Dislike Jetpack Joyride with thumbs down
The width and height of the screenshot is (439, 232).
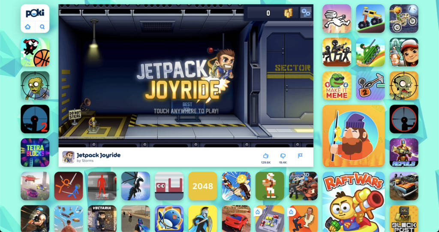click(x=283, y=156)
